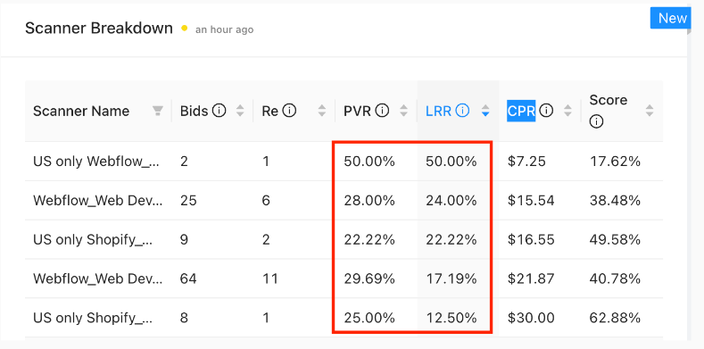Click the highlighted CPR header label
The image size is (704, 349).
point(521,111)
